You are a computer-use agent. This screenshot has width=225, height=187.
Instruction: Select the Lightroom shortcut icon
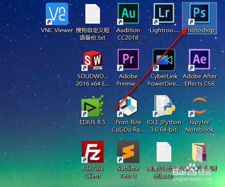coord(164,14)
